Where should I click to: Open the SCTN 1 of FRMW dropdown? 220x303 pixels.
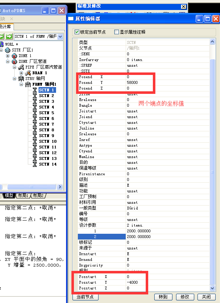[60, 36]
